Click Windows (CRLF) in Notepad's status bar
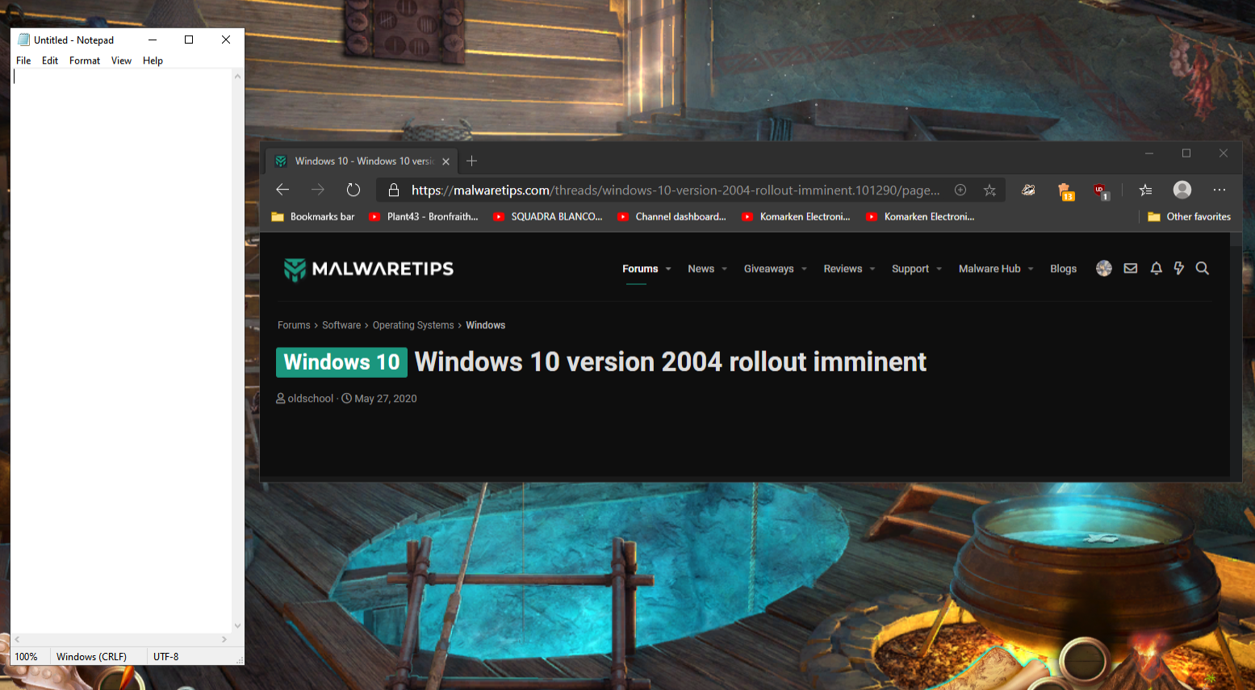This screenshot has height=690, width=1255. (x=91, y=657)
